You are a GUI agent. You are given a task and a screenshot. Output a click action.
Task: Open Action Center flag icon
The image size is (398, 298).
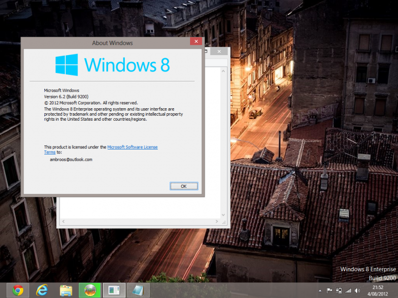(329, 291)
